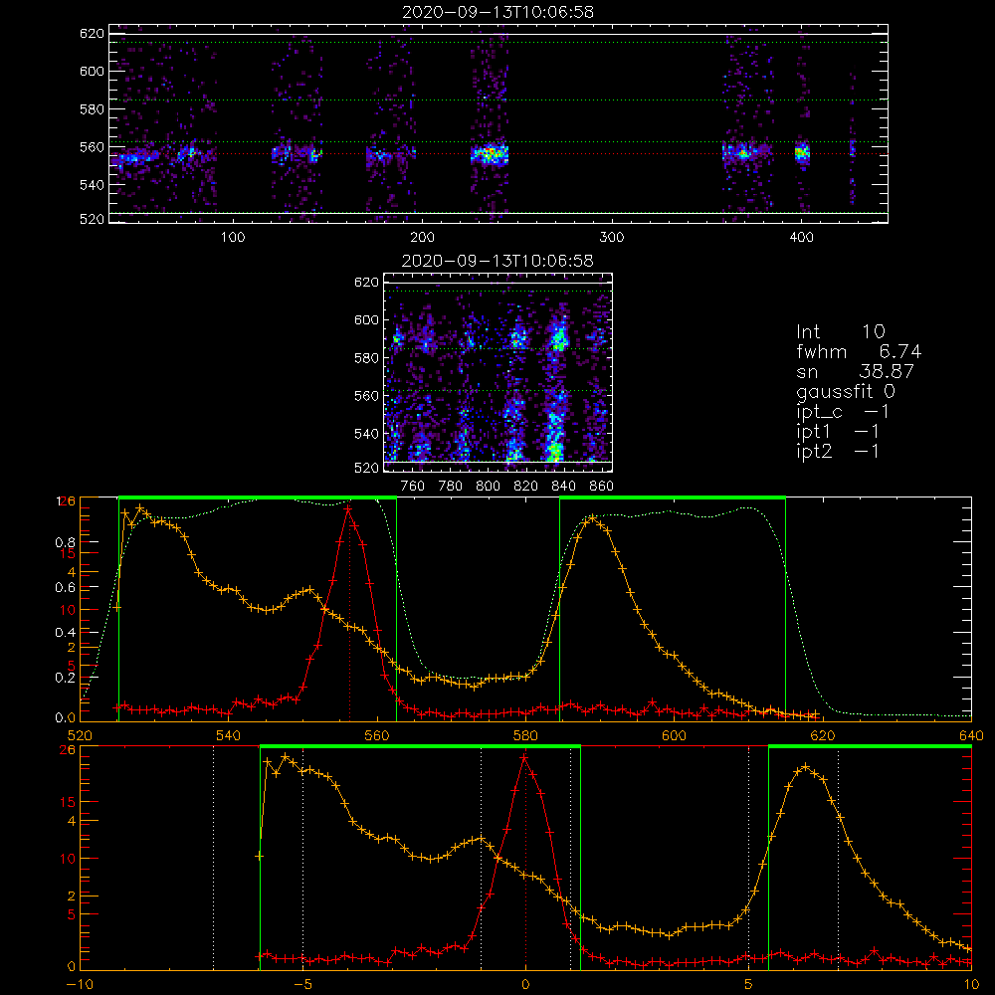Click x-axis label -5 on bottom plot

pos(302,984)
